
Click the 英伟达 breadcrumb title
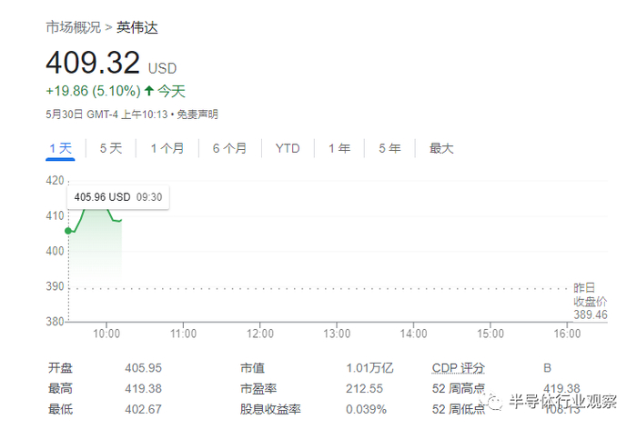(136, 27)
